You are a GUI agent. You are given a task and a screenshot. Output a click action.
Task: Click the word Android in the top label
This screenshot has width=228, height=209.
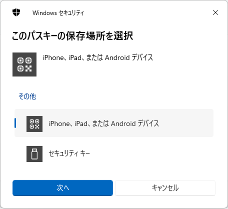click(x=117, y=58)
